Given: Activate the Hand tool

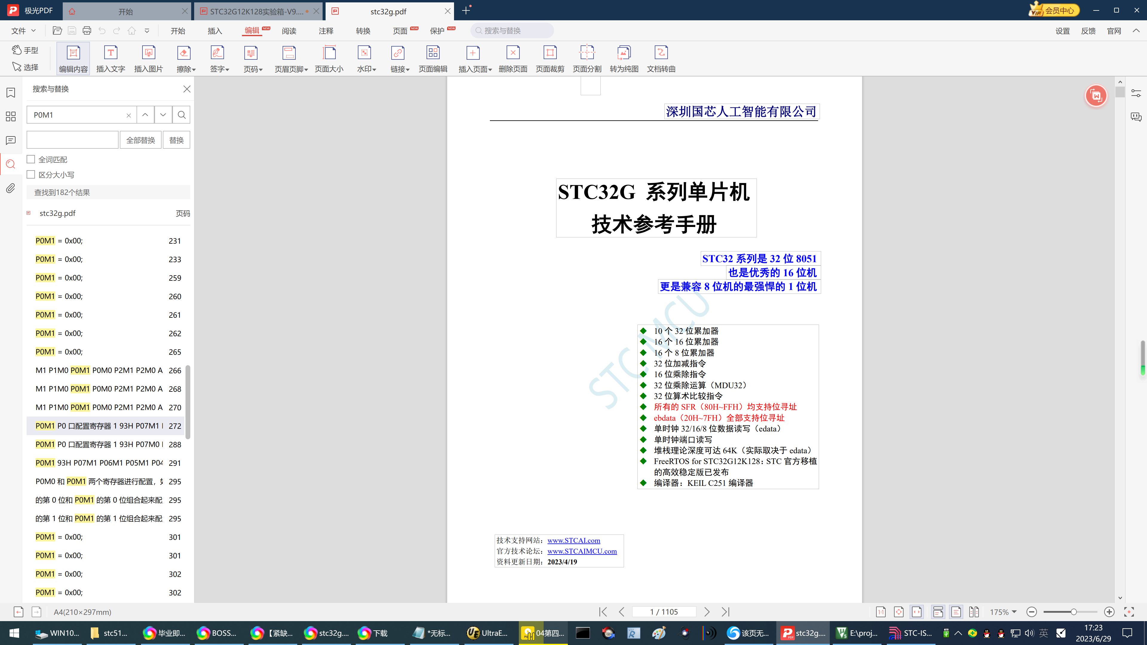Looking at the screenshot, I should pyautogui.click(x=25, y=50).
